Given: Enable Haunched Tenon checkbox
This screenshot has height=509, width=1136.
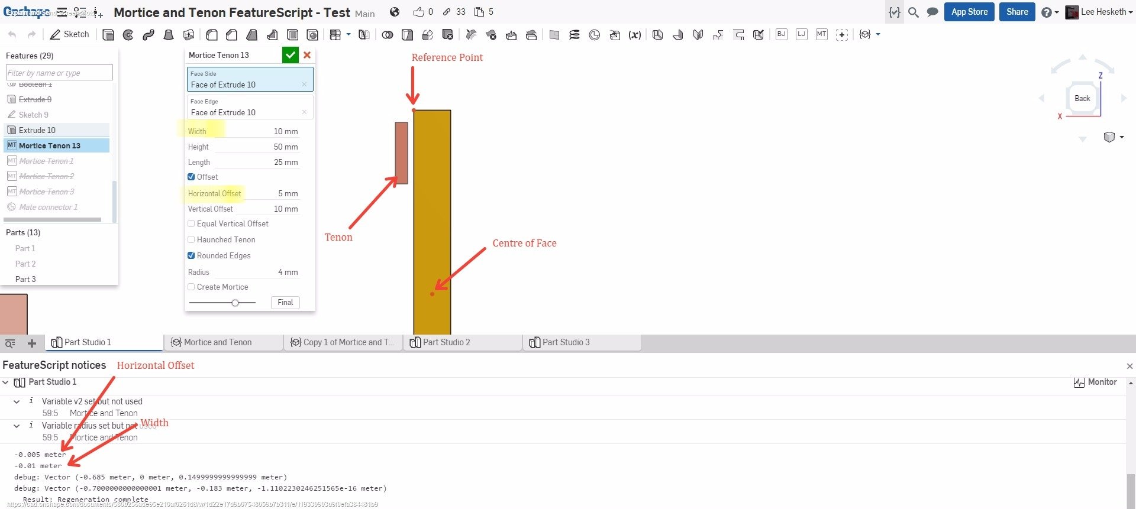Looking at the screenshot, I should [x=191, y=239].
